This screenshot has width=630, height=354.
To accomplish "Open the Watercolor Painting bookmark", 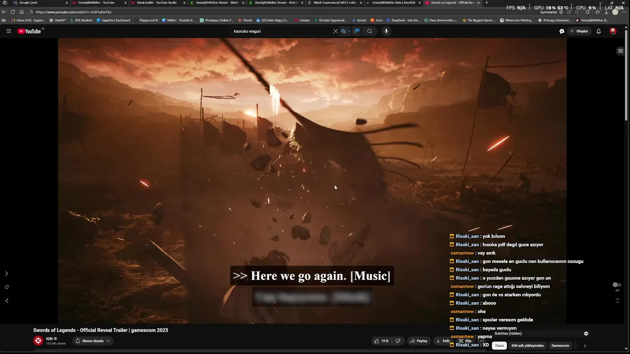I will tap(516, 20).
